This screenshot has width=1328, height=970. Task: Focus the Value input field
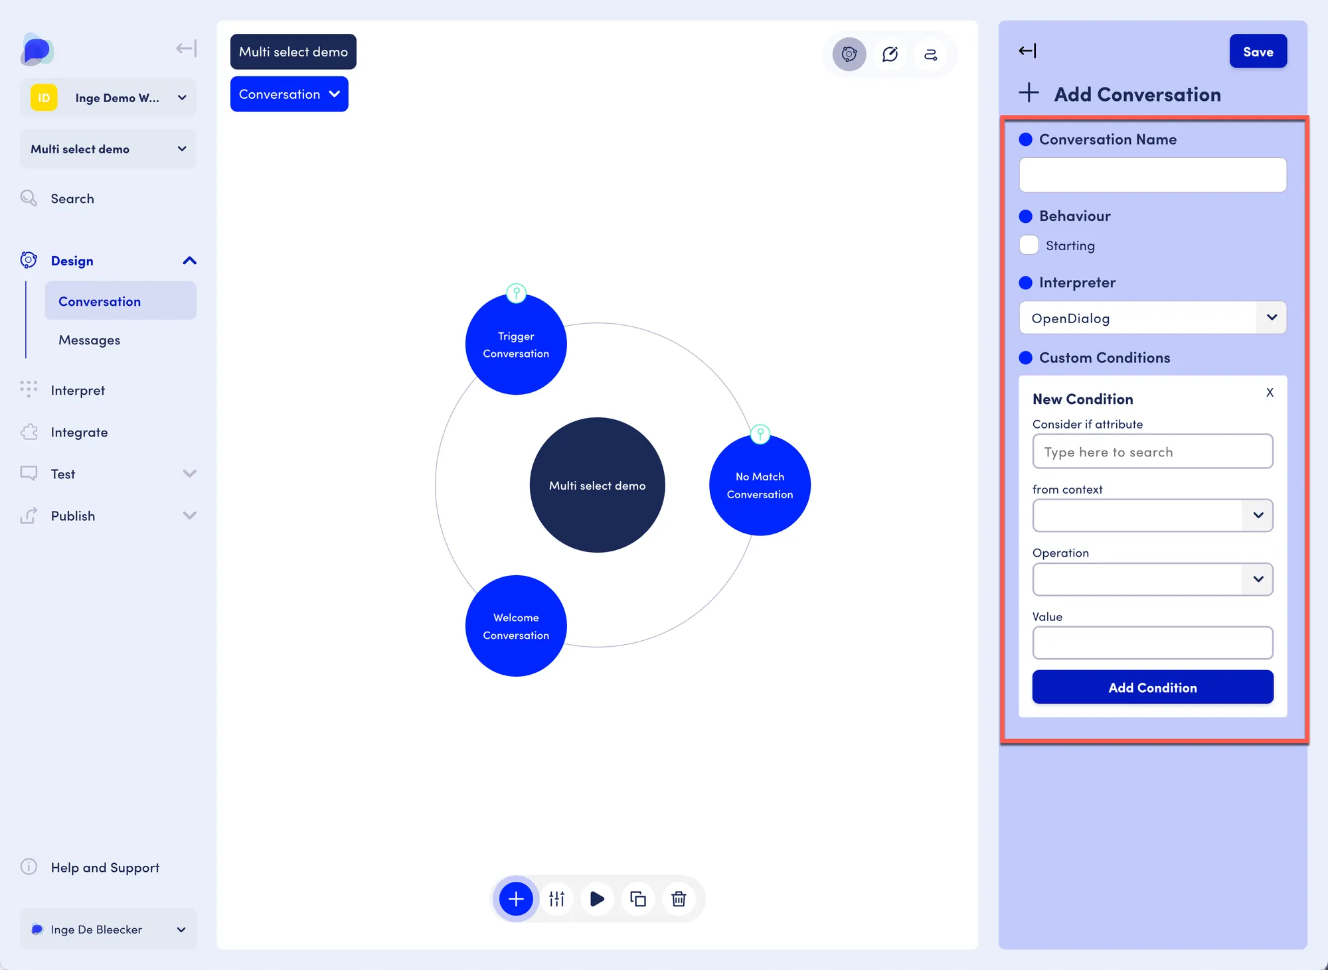(1153, 643)
